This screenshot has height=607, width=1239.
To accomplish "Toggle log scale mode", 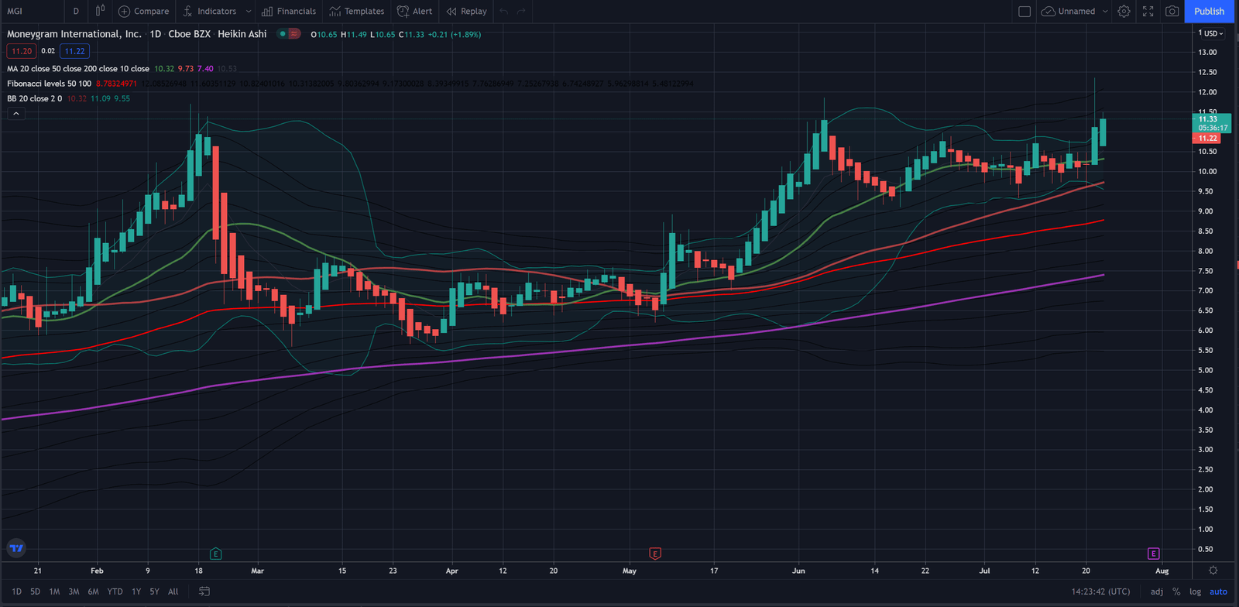I will [x=1195, y=592].
